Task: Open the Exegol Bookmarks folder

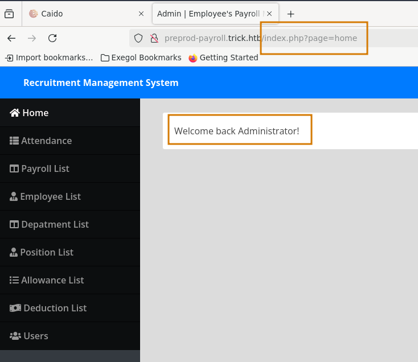Action: (x=141, y=57)
